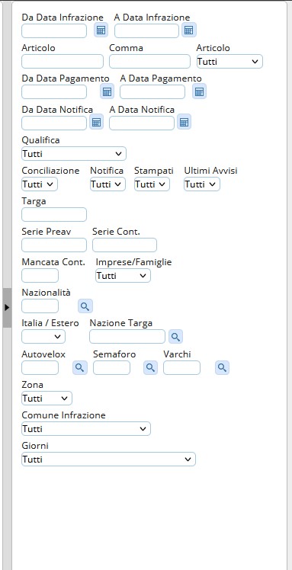This screenshot has height=570, width=292.
Task: Click the Nazione Targa search magnifier
Action: [x=175, y=337]
